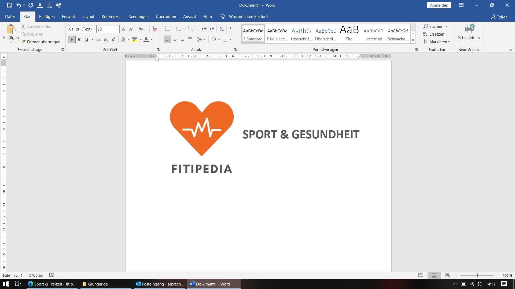Show paragraph marks with pilcrow icon
The image size is (515, 289).
coord(231,29)
